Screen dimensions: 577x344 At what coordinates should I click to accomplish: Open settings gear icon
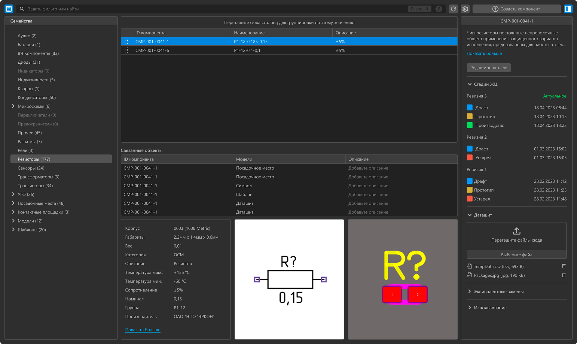tap(465, 9)
